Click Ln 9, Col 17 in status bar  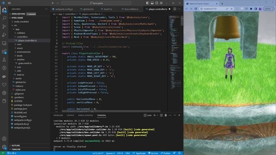(98, 153)
